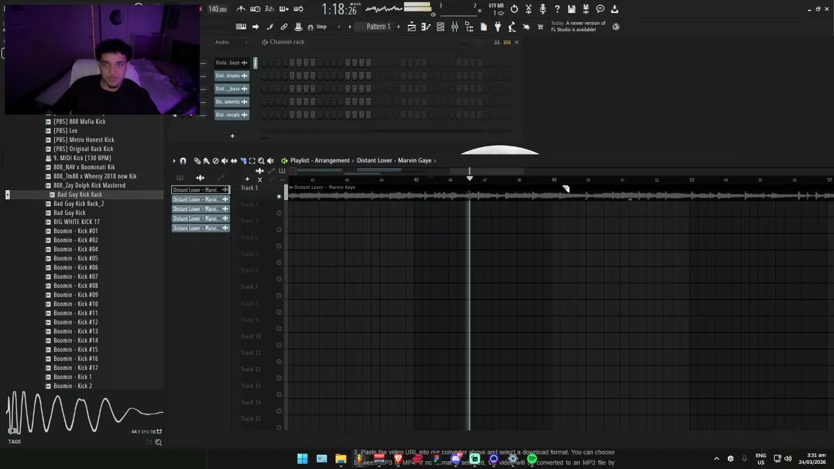This screenshot has width=834, height=469.
Task: Click the Distant Lover audio clip waveform
Action: pos(559,195)
